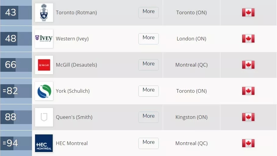Click the rank =82 badge
This screenshot has height=156, width=277.
pos(11,91)
